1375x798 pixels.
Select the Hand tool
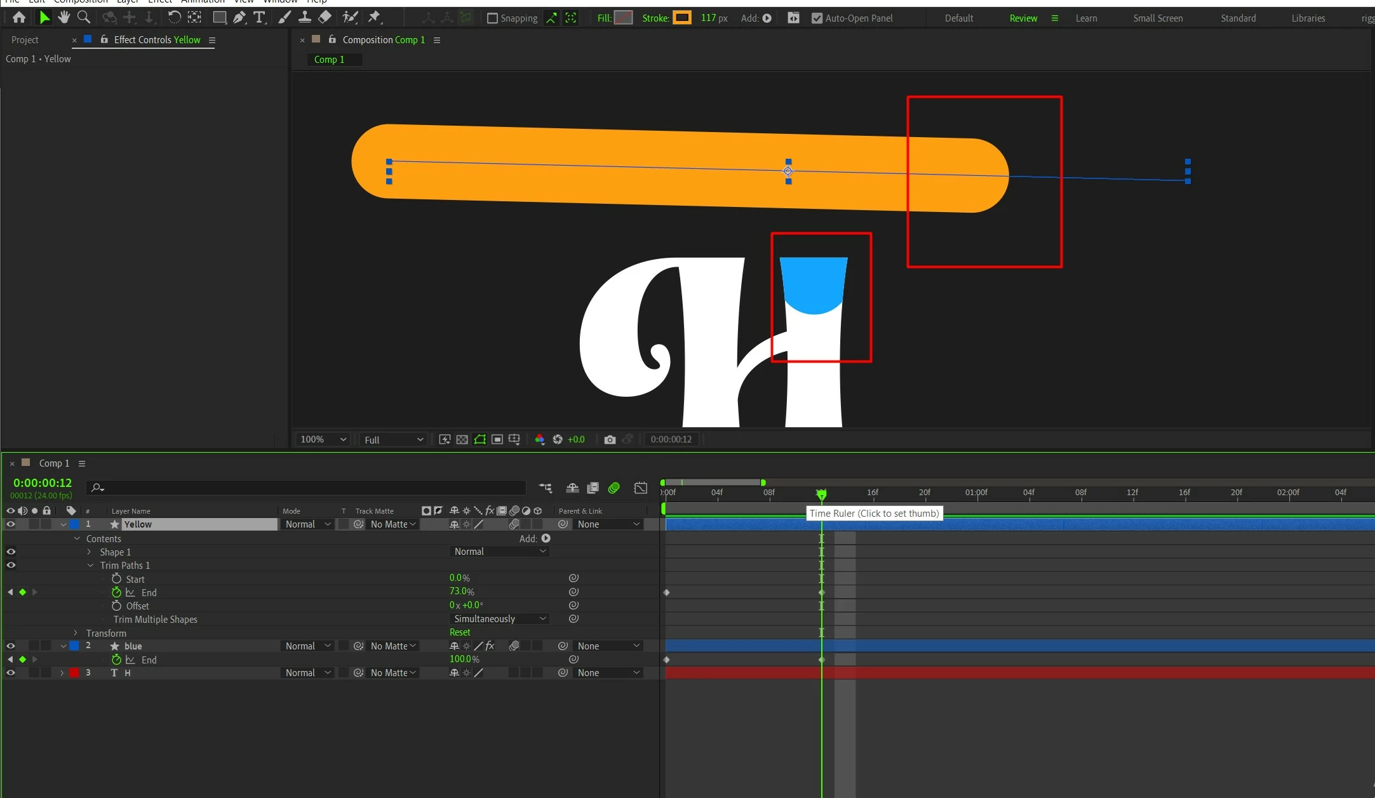64,18
